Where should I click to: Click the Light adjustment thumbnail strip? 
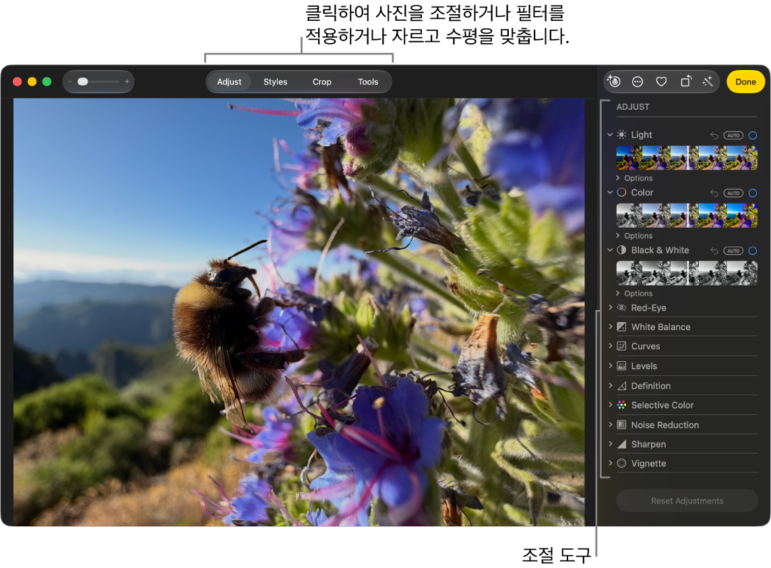[x=687, y=158]
